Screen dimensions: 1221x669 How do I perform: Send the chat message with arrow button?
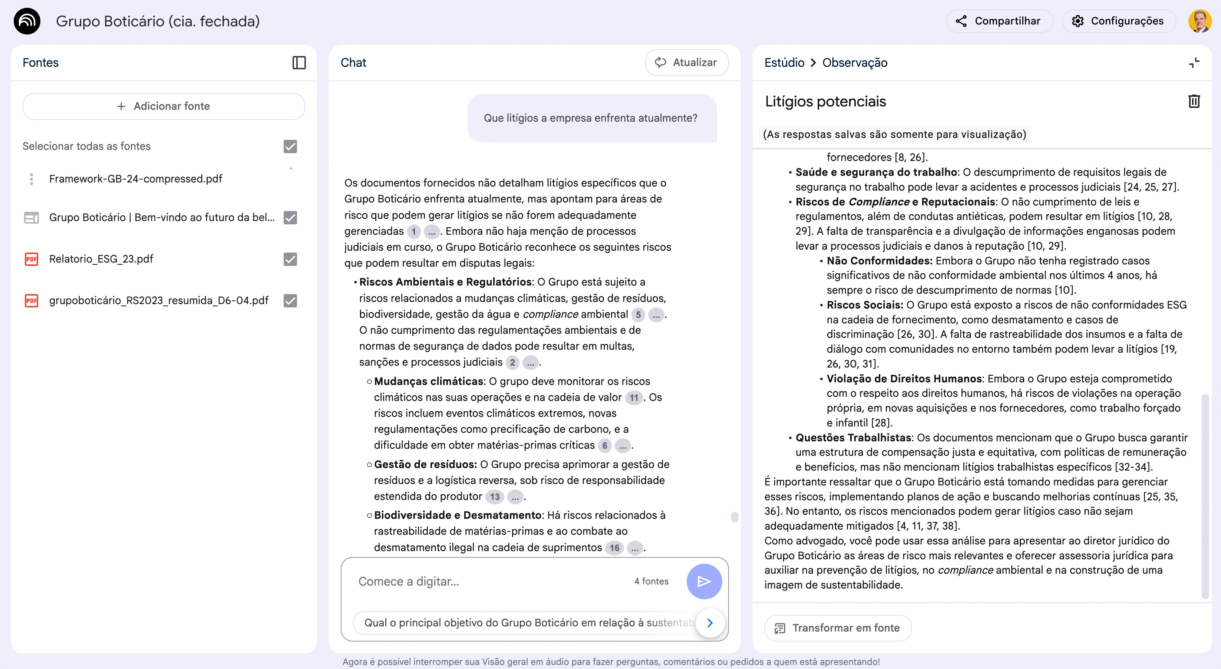[x=704, y=581]
